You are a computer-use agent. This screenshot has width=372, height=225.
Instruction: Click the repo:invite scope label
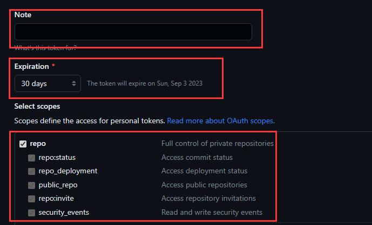(x=56, y=198)
